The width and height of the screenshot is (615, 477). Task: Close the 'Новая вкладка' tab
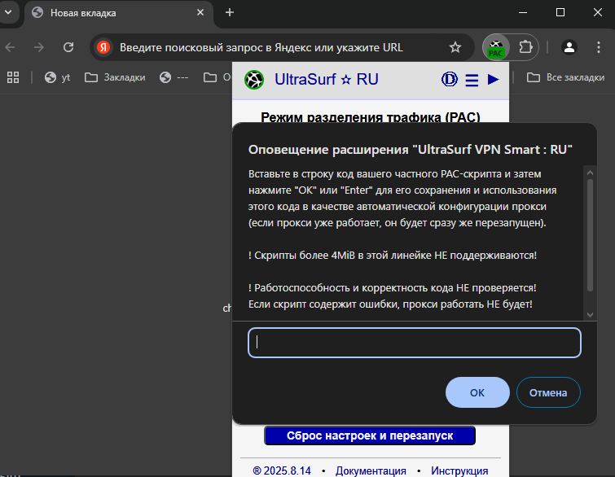[x=200, y=12]
